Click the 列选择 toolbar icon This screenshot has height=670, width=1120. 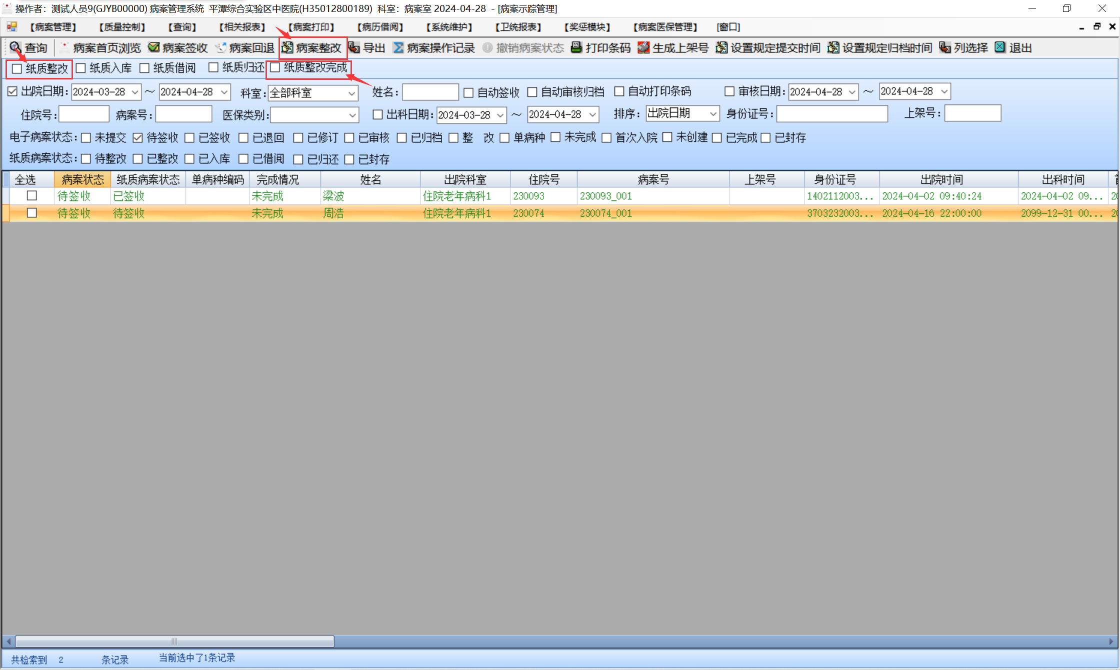(944, 47)
